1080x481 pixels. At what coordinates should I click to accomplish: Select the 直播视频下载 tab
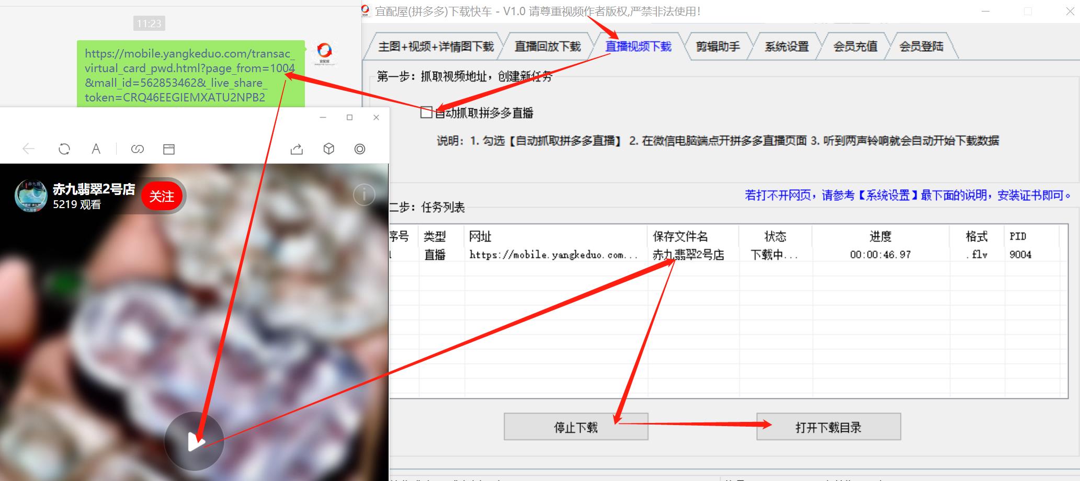pos(638,47)
